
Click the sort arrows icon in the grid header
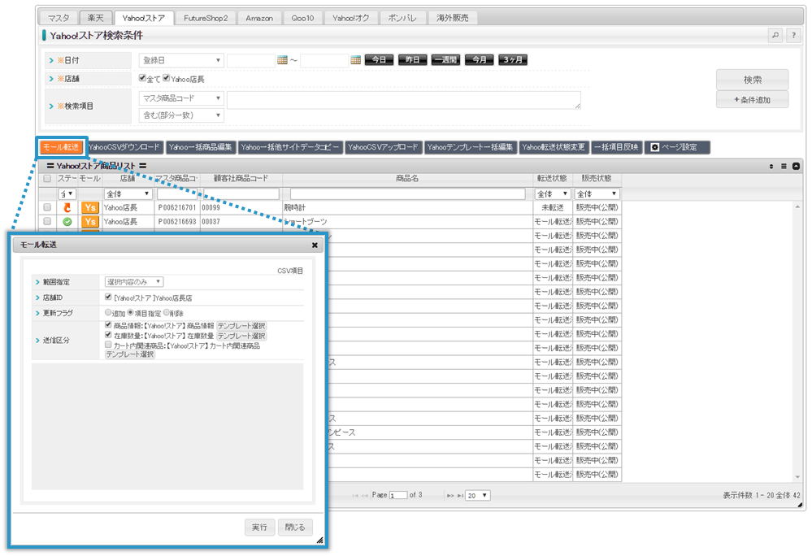(x=771, y=166)
